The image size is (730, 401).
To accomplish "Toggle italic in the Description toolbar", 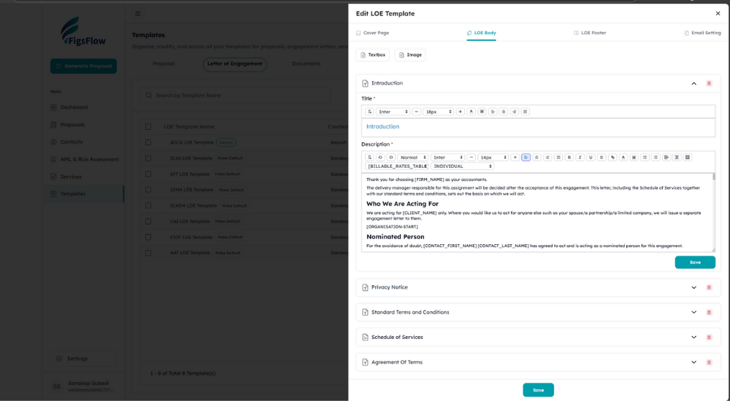I will pos(580,157).
